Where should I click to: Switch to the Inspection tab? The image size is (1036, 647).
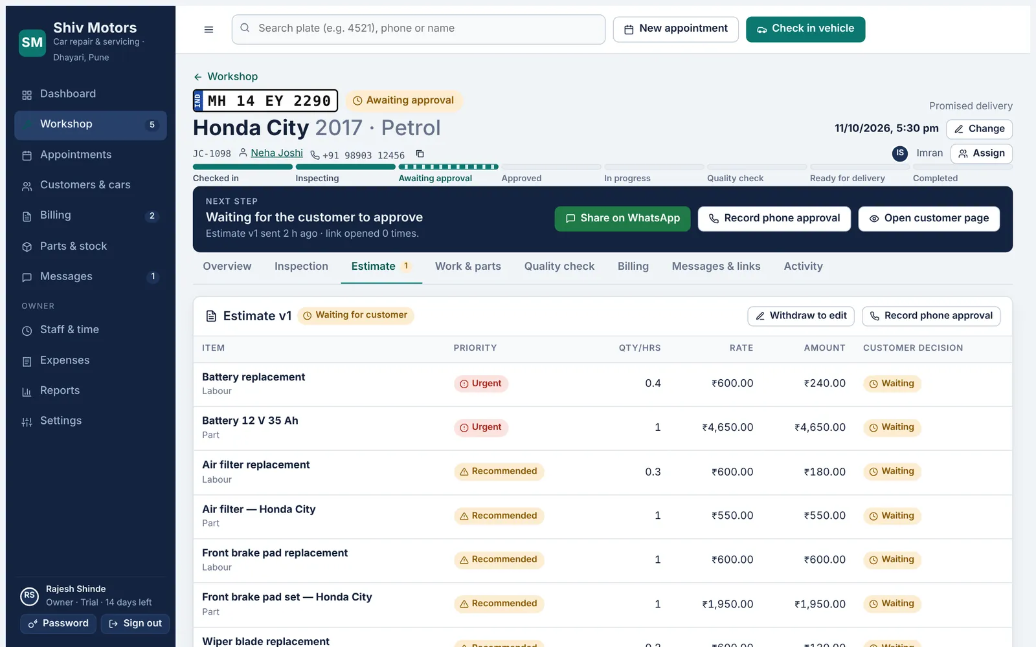(x=301, y=267)
